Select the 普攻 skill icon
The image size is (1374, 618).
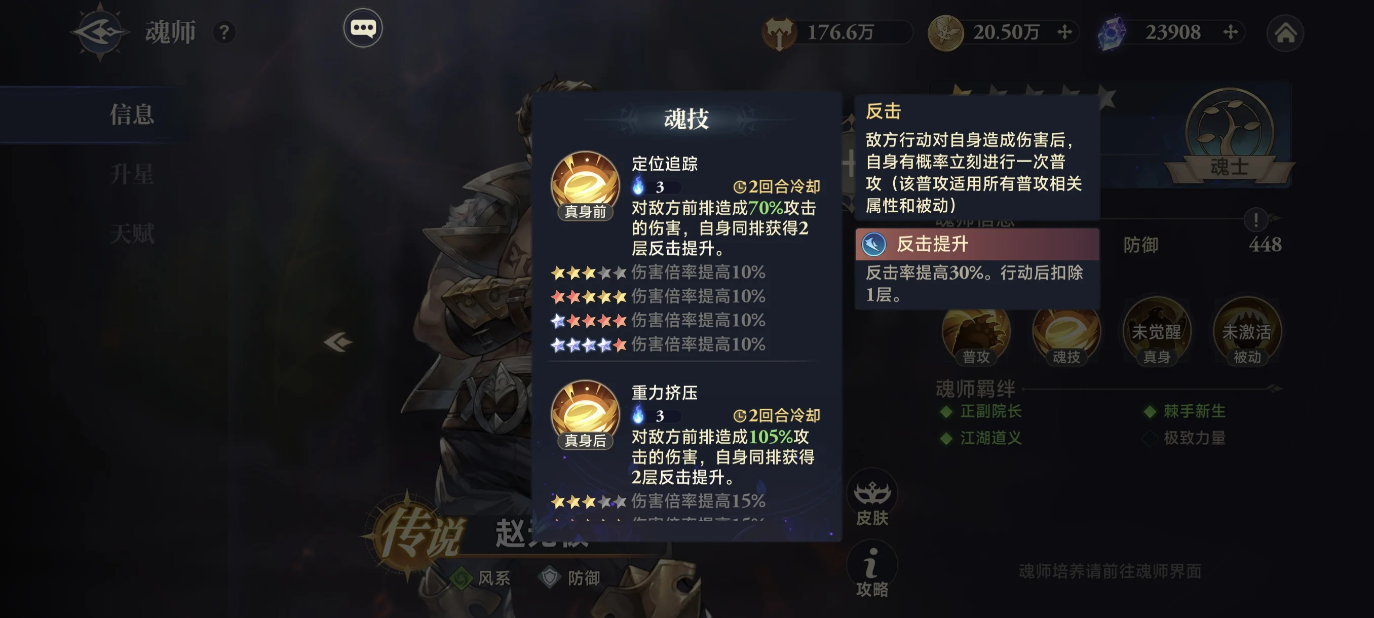(x=976, y=333)
